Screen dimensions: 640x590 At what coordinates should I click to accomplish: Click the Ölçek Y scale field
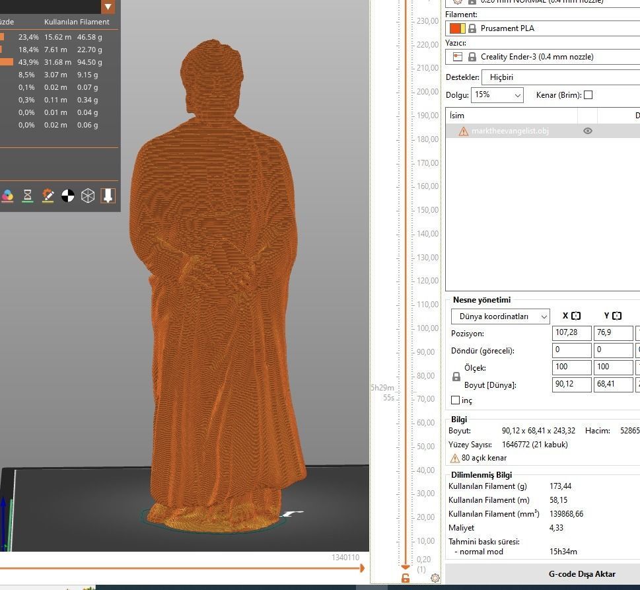pyautogui.click(x=614, y=367)
